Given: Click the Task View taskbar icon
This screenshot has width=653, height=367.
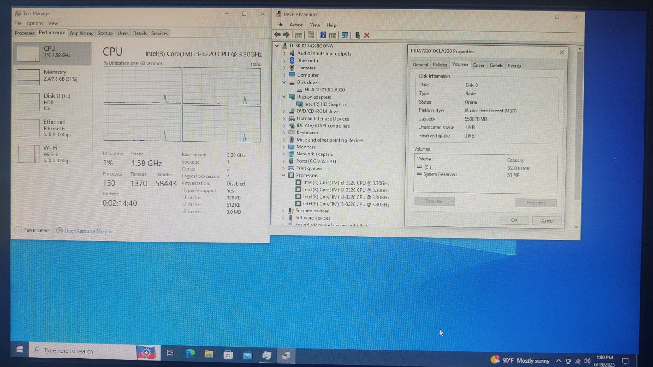Looking at the screenshot, I should 170,354.
